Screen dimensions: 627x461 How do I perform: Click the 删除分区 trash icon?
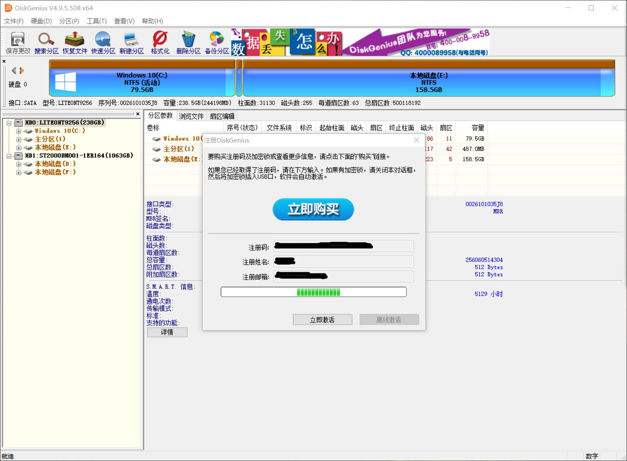(x=188, y=43)
